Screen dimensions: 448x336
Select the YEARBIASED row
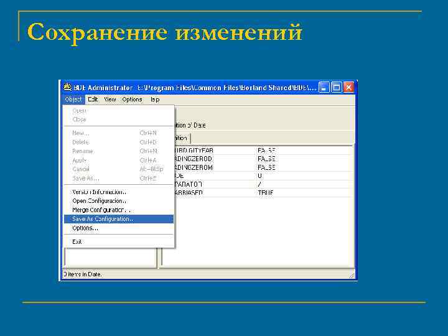pos(263,193)
